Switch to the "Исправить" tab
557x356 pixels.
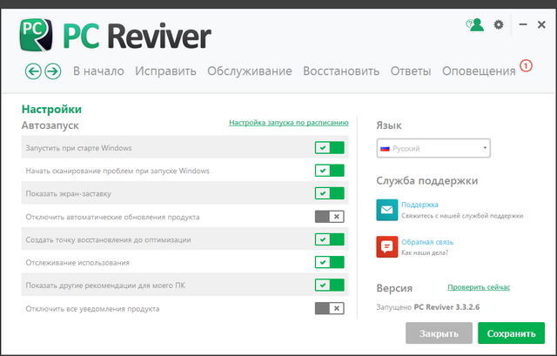[x=165, y=71]
